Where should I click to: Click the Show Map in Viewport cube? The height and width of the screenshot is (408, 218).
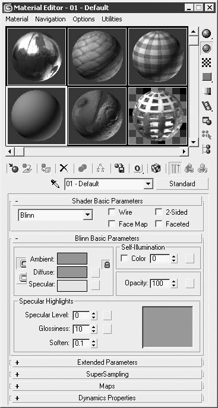coord(156,168)
